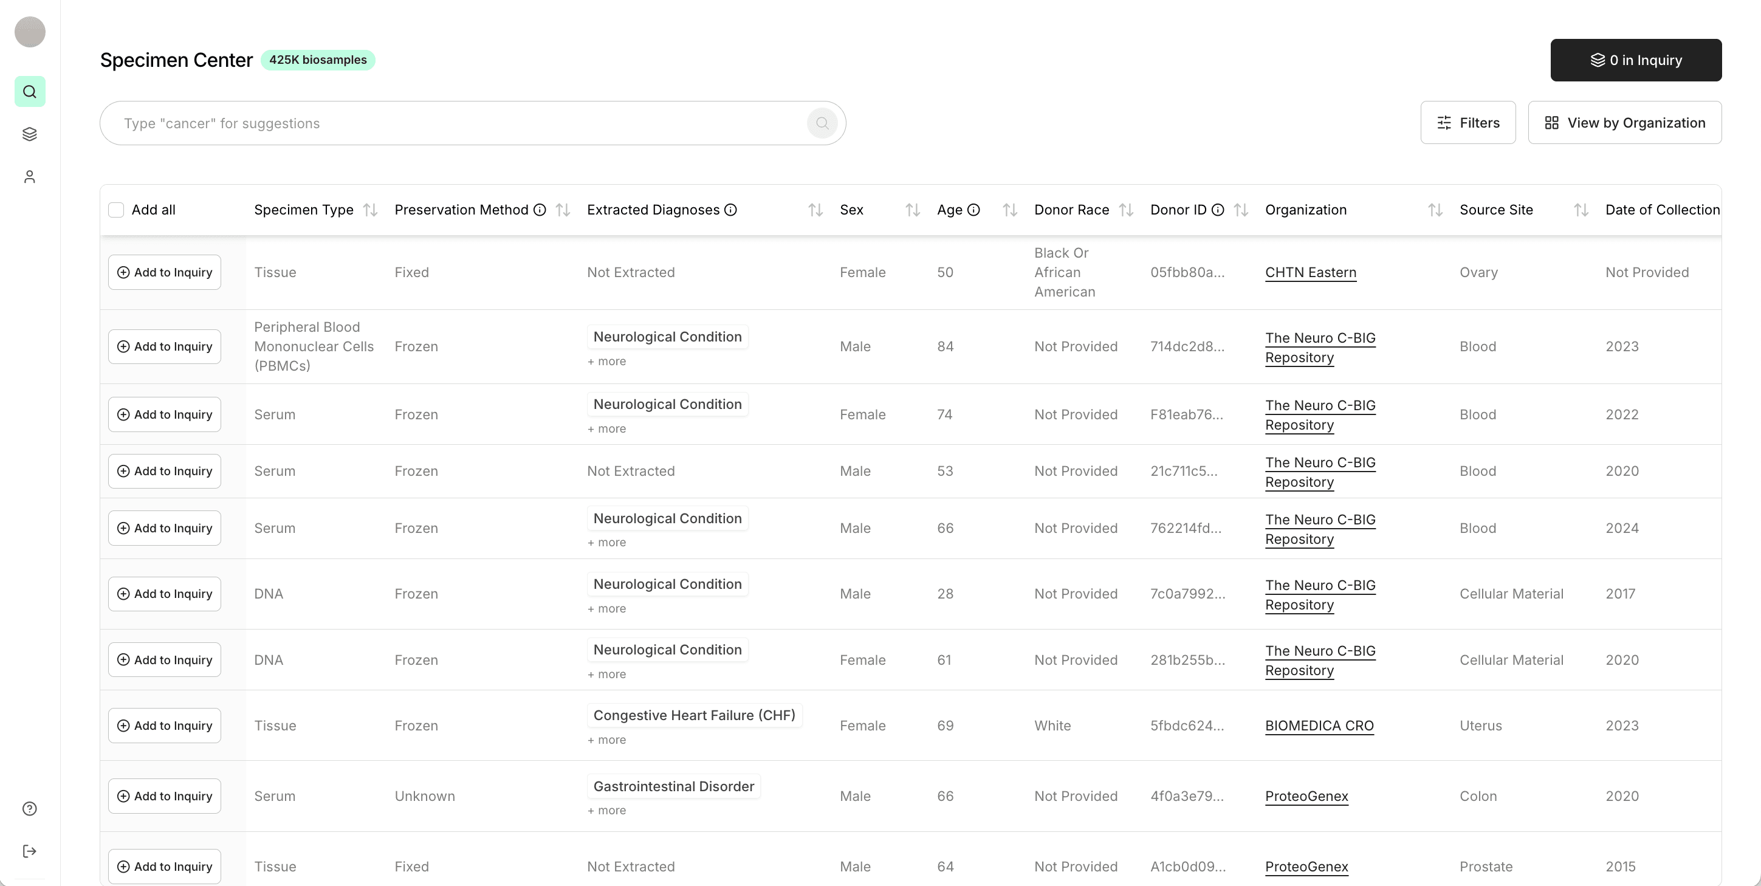1761x886 pixels.
Task: Open the layers stack sidebar icon
Action: click(29, 134)
